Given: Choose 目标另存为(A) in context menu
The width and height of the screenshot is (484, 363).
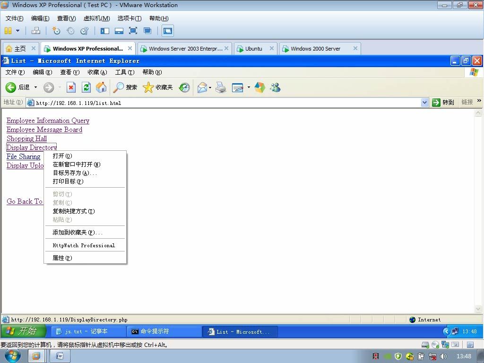Looking at the screenshot, I should [x=85, y=173].
